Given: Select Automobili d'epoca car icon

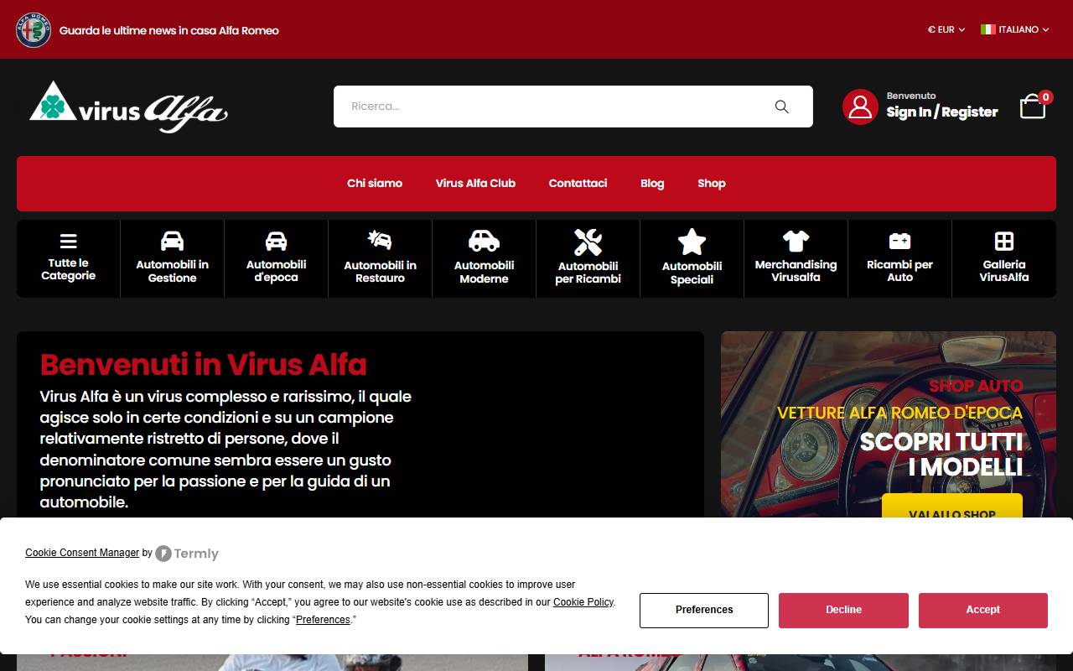Looking at the screenshot, I should click(276, 241).
